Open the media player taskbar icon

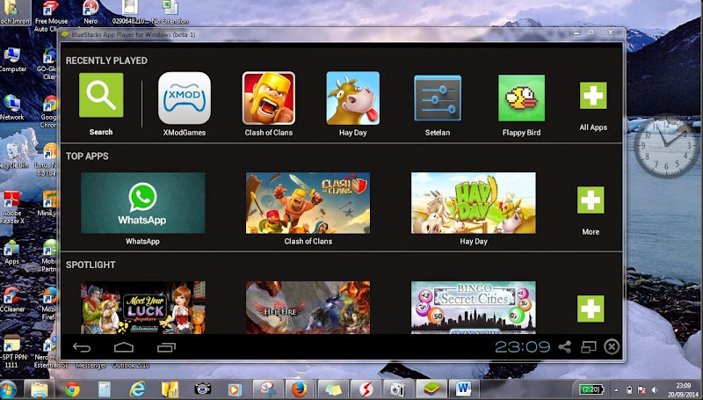click(235, 389)
